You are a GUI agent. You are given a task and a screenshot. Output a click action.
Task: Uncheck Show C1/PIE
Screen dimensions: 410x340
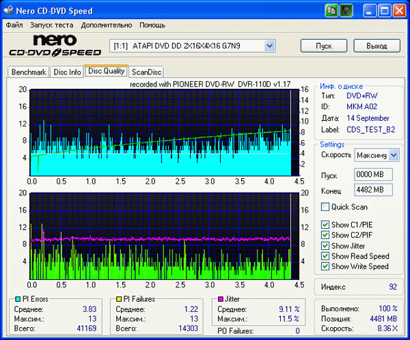pyautogui.click(x=325, y=225)
